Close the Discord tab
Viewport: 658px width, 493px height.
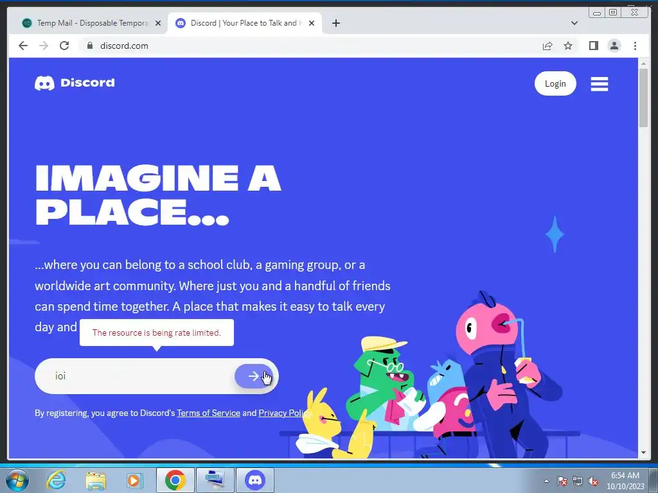312,23
